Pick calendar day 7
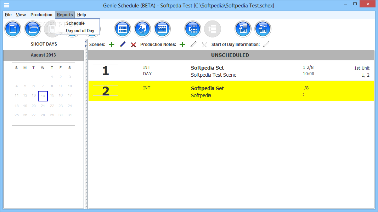Screen dimensions: 378x212 [x=43, y=86]
